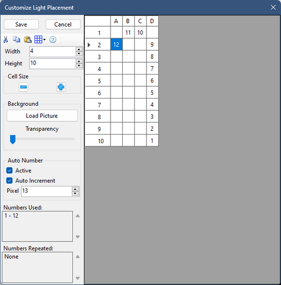Click Load Picture button
This screenshot has width=281, height=285.
tap(42, 116)
